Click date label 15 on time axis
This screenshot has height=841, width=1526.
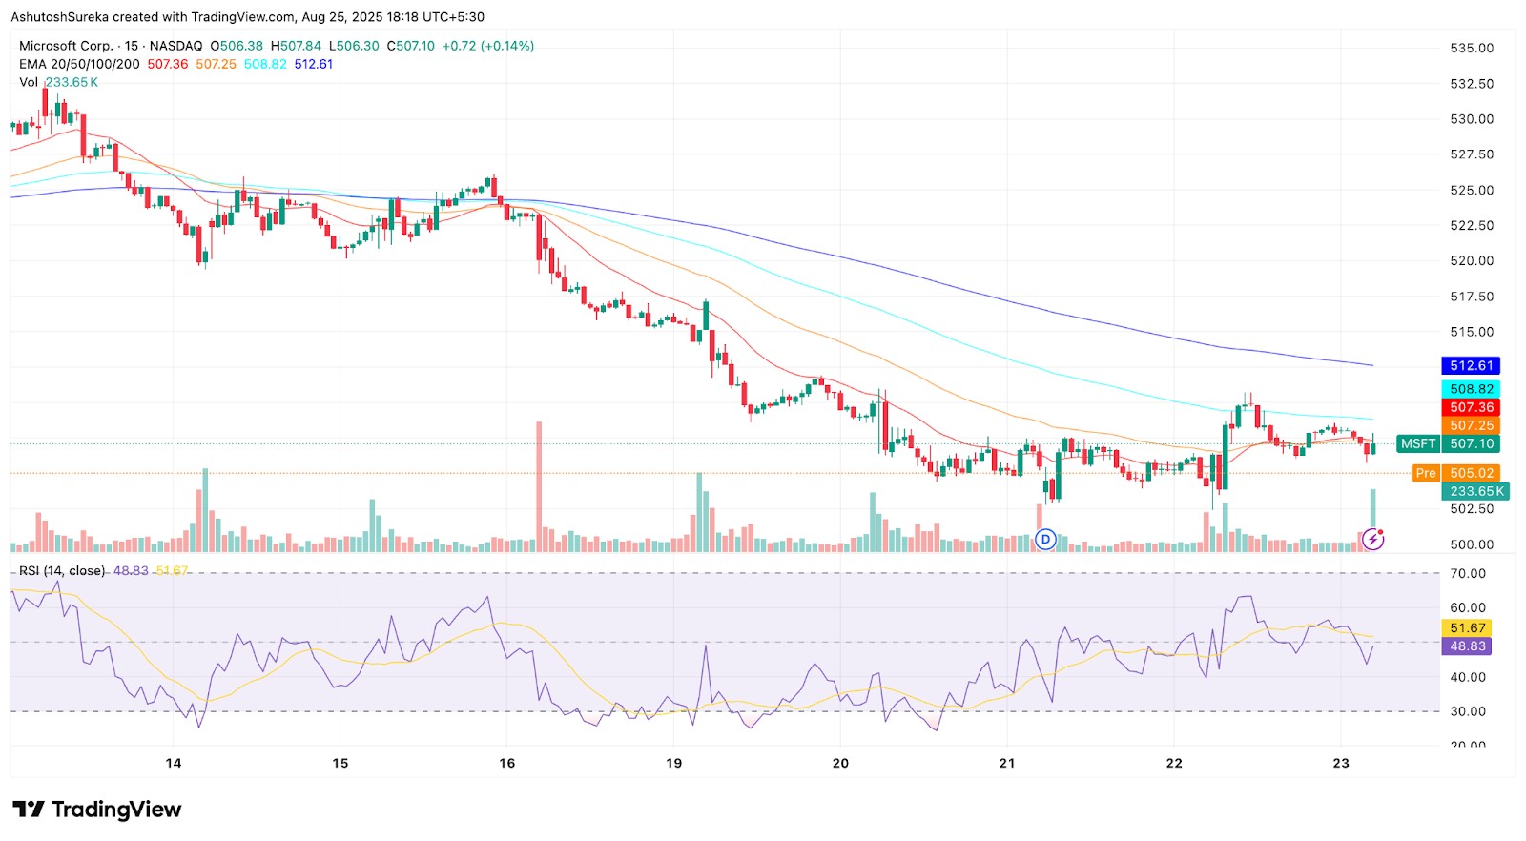[340, 763]
